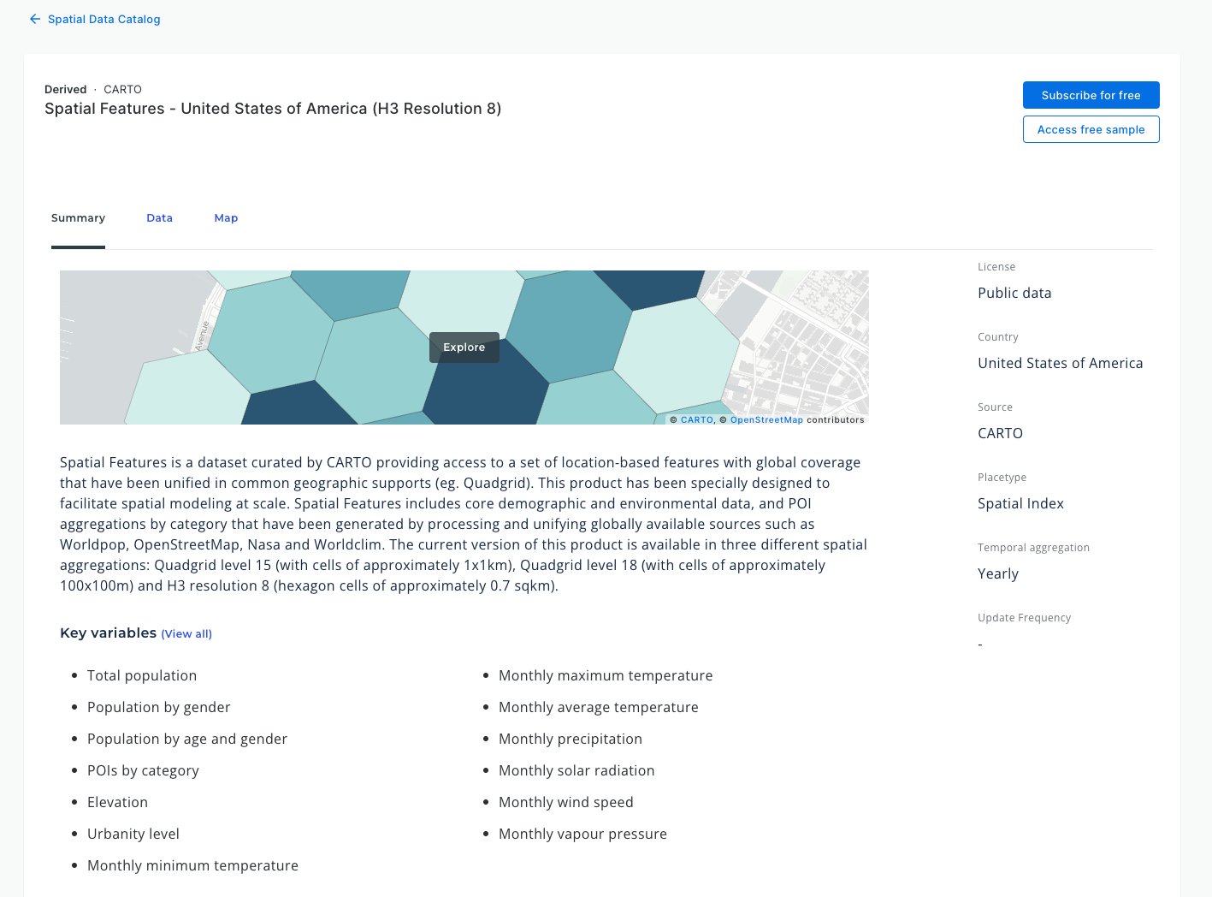
Task: Open the Map tab
Action: pos(226,217)
